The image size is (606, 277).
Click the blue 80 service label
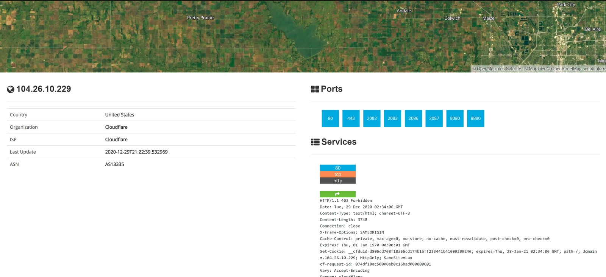tap(337, 168)
